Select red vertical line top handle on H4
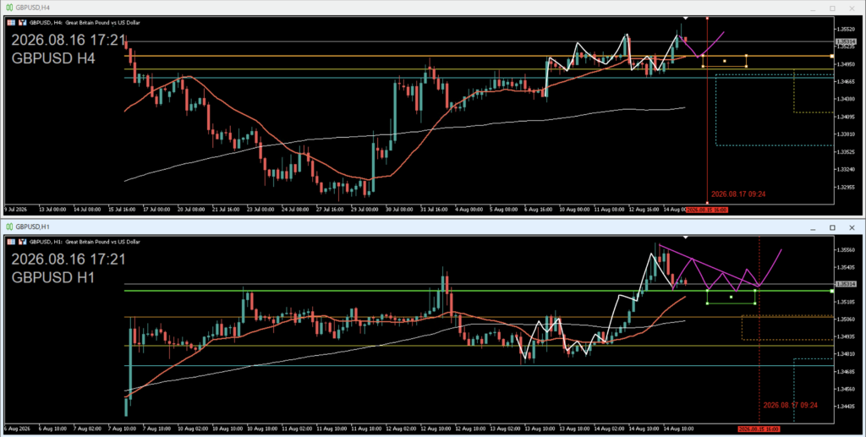866x437 pixels. (707, 19)
